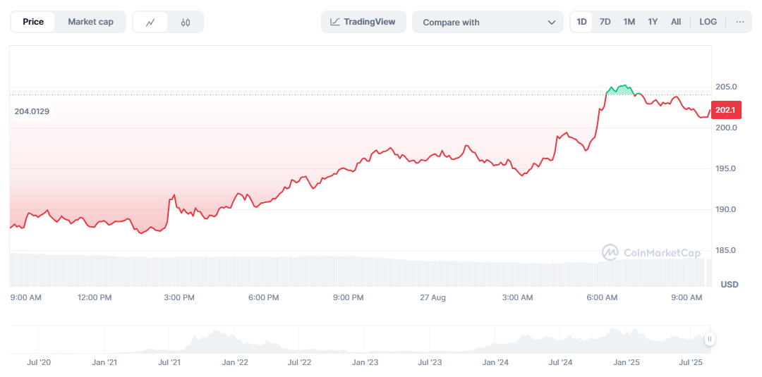The height and width of the screenshot is (377, 762).
Task: Click the 200.0 axis label
Action: (726, 128)
